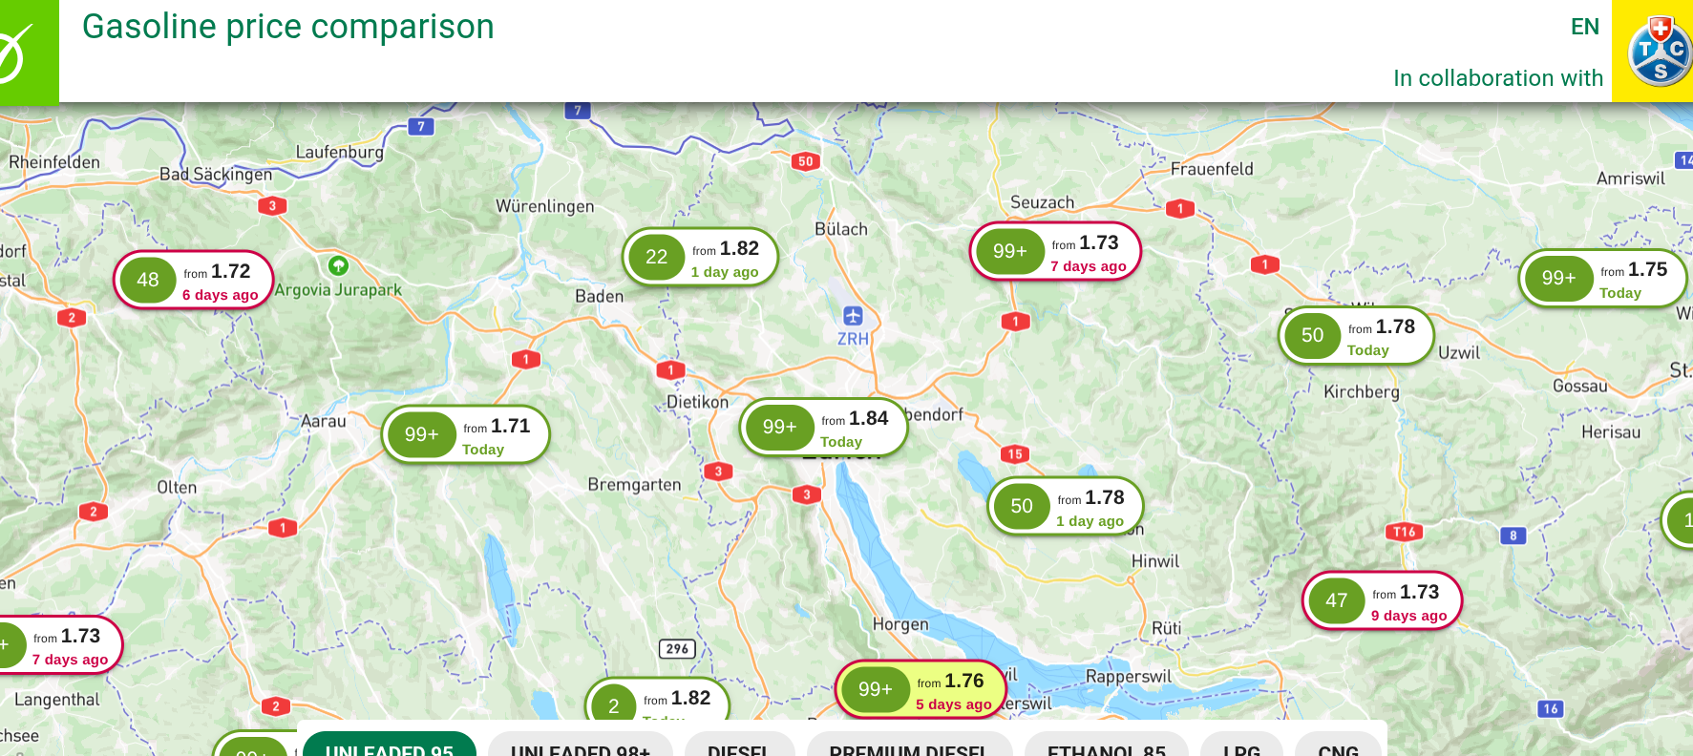Open the 22-station cluster priced 1.82
Viewport: 1693px width, 756px height.
point(701,258)
